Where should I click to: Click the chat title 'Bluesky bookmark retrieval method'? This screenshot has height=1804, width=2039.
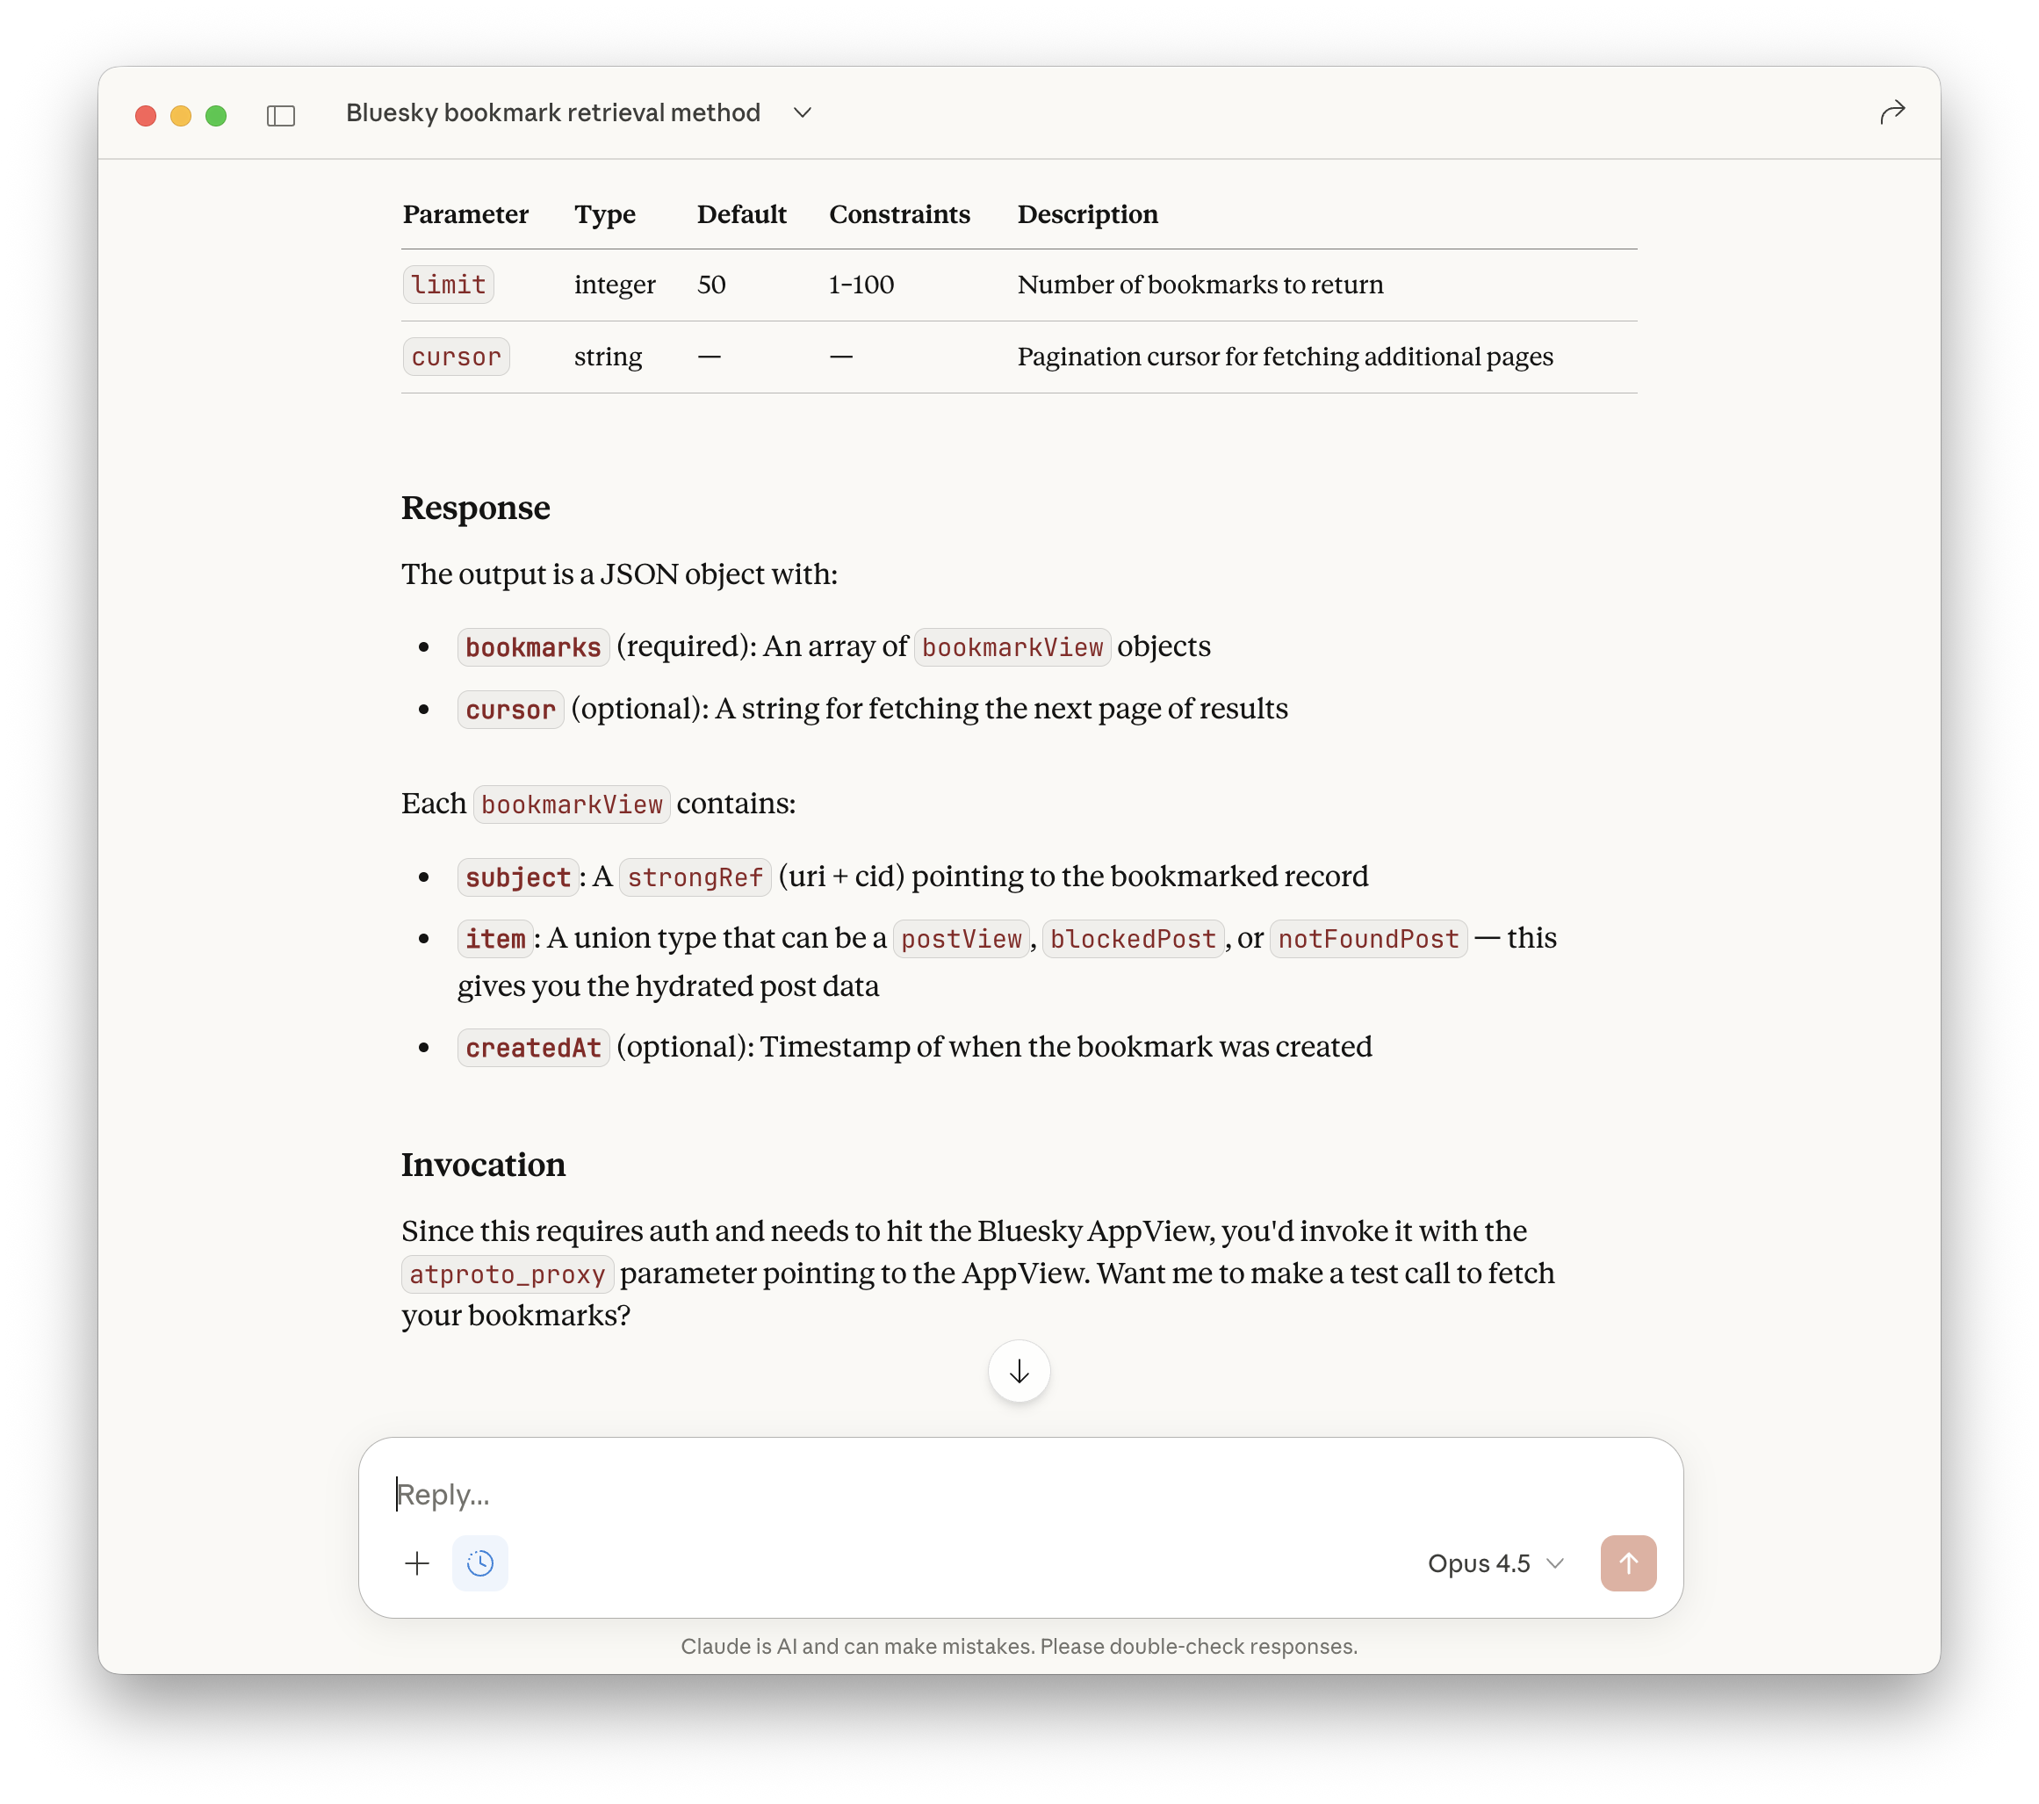coord(552,112)
